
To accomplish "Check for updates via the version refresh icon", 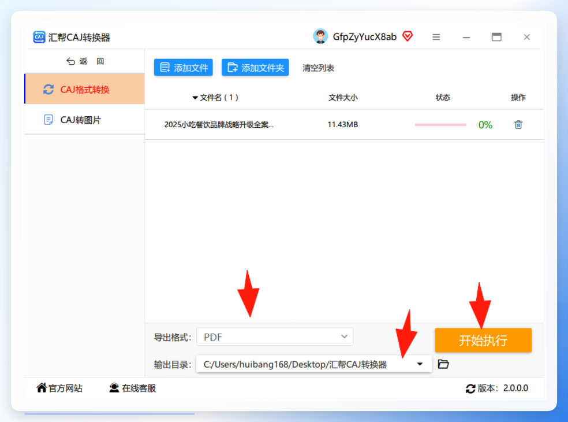I will [470, 388].
